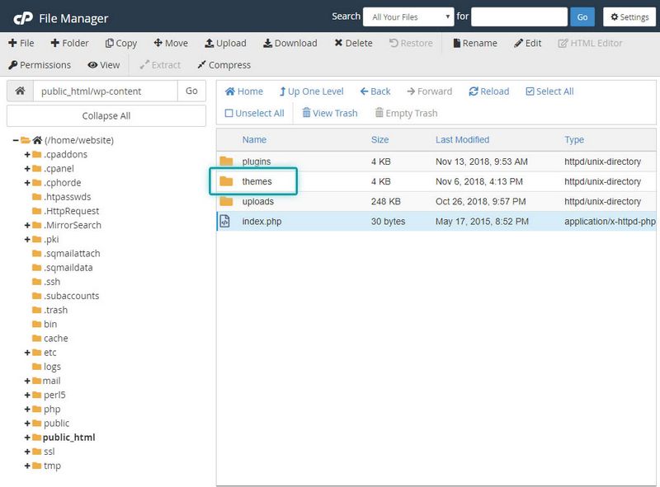
Task: Expand the mail tree folder
Action: coord(27,381)
